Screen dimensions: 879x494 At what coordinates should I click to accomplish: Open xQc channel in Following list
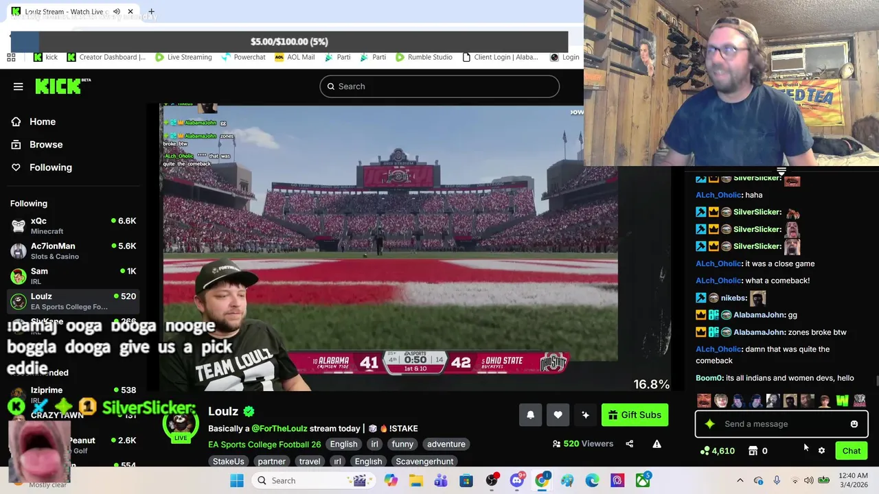[73, 226]
